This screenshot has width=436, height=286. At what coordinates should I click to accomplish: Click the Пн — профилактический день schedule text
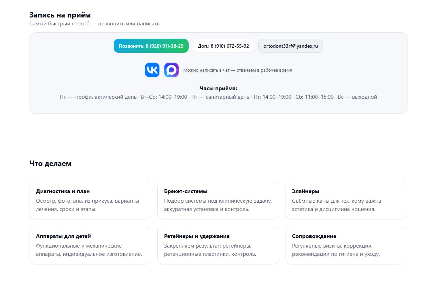[98, 97]
